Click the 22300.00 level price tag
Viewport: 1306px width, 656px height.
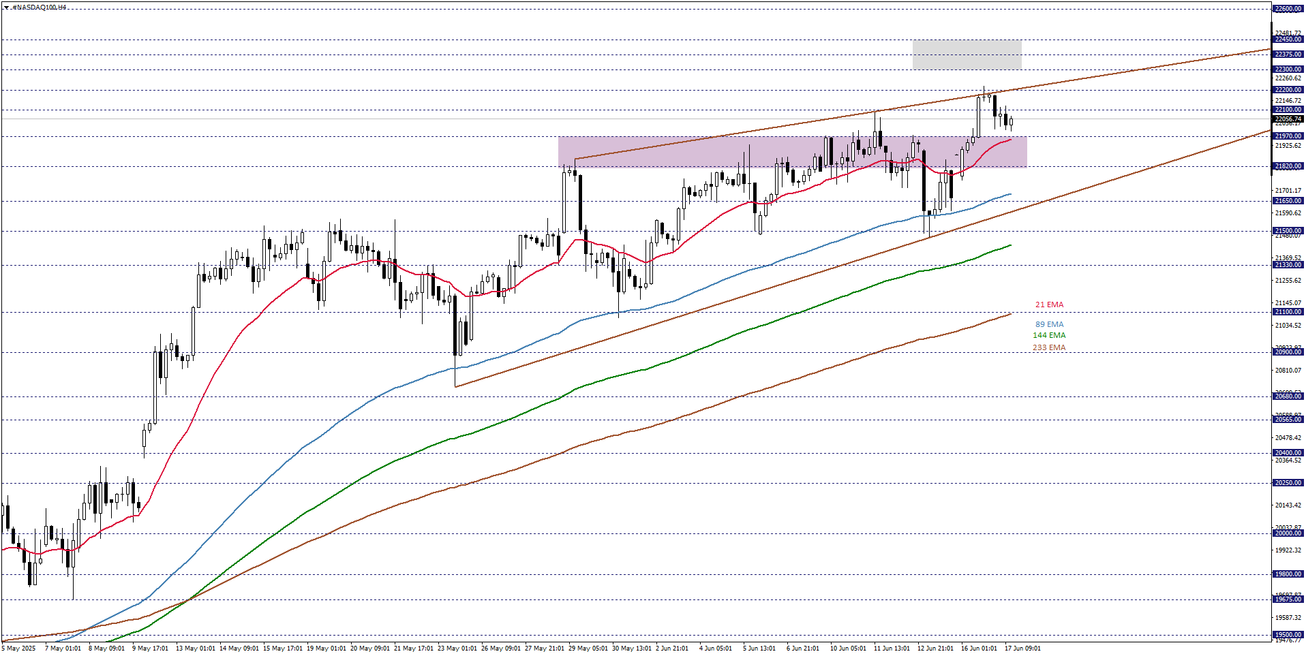pyautogui.click(x=1288, y=69)
